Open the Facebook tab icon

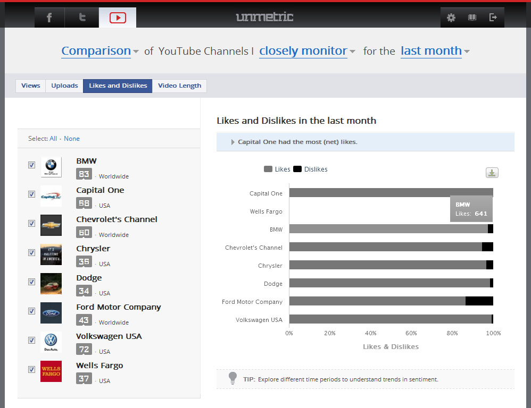pos(49,17)
